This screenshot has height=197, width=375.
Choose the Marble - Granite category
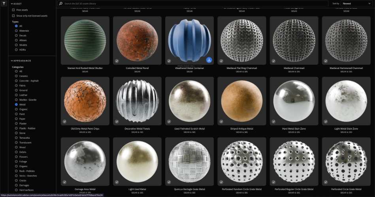click(16, 100)
